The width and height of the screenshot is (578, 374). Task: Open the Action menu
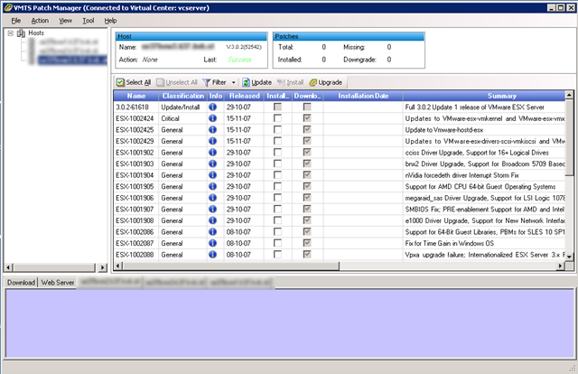pyautogui.click(x=40, y=20)
